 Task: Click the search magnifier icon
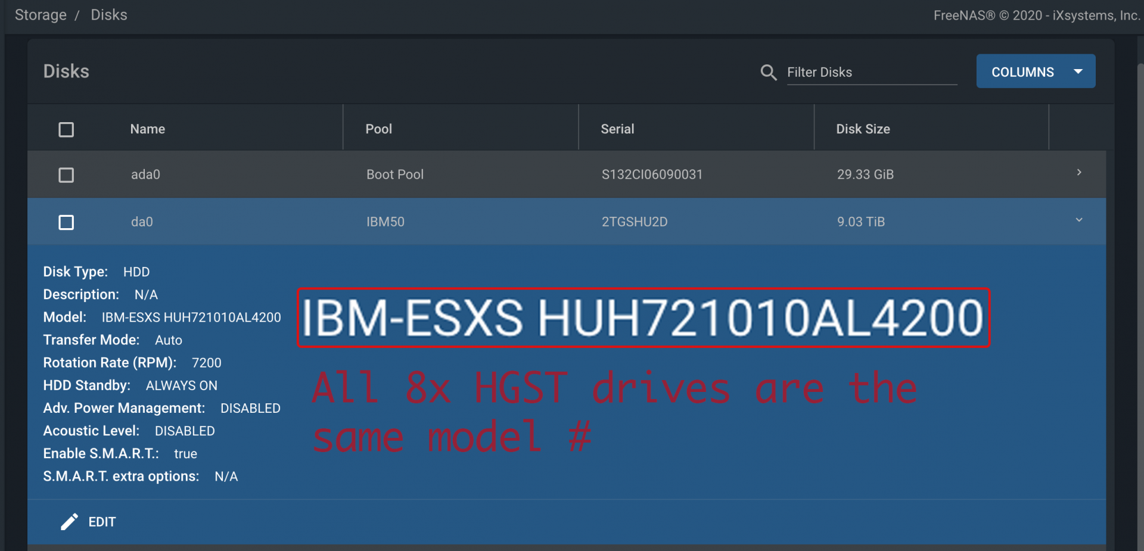[x=769, y=73]
